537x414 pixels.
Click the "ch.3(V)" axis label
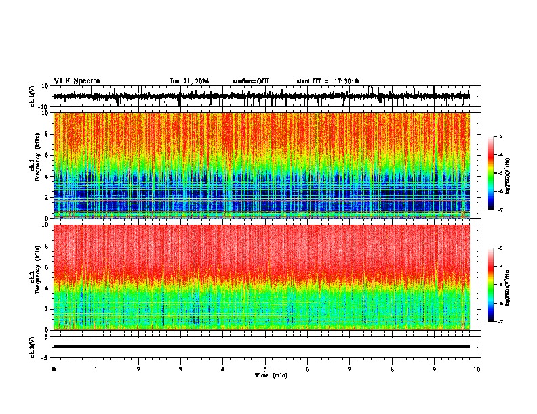pos(33,347)
